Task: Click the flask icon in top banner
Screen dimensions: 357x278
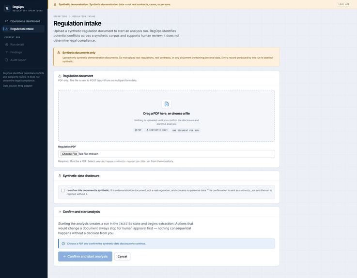Action: coord(55,4)
